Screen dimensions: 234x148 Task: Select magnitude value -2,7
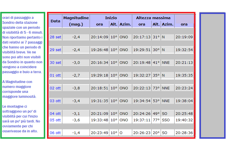click(x=76, y=75)
